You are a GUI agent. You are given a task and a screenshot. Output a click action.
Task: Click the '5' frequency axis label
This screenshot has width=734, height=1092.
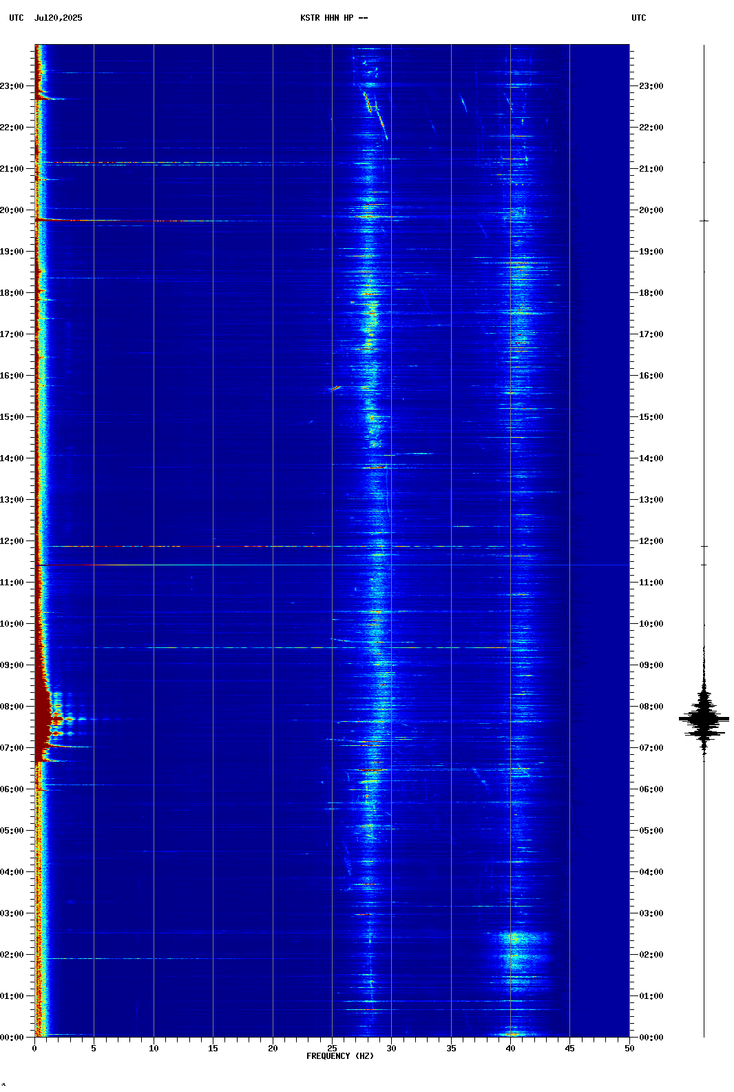(x=94, y=1049)
